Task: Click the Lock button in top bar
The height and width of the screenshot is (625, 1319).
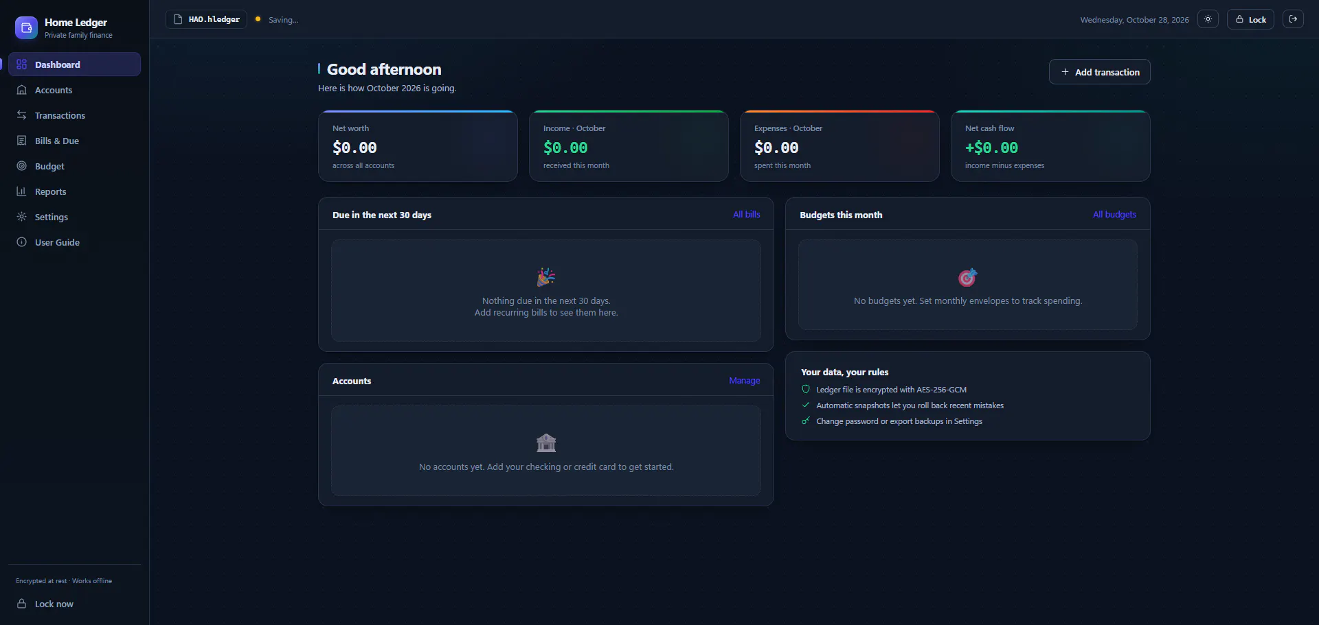Action: point(1250,19)
